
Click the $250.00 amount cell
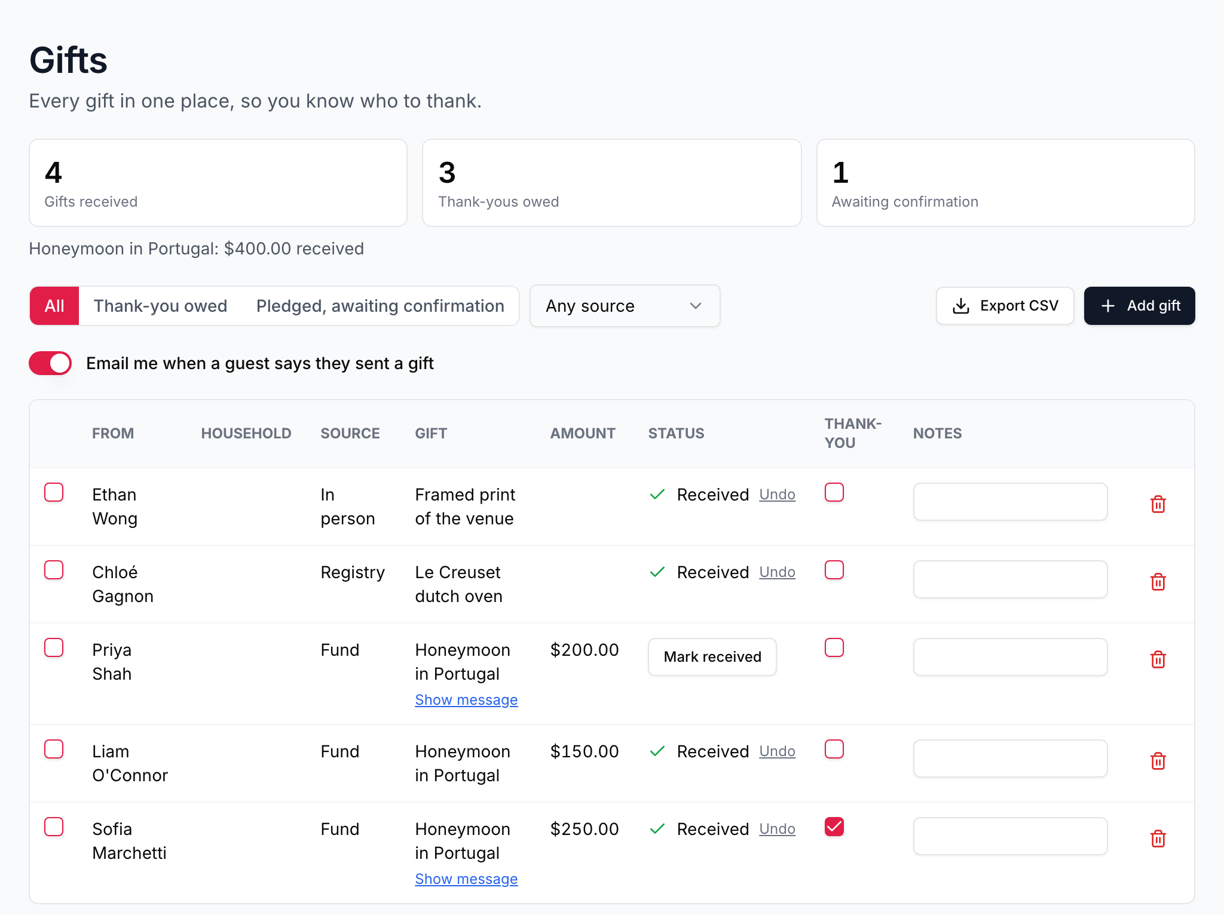585,829
